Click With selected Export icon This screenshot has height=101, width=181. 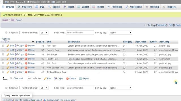(80, 79)
